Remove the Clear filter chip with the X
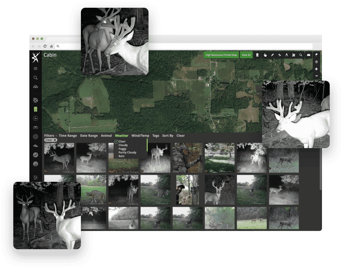The image size is (343, 268). click(x=55, y=140)
